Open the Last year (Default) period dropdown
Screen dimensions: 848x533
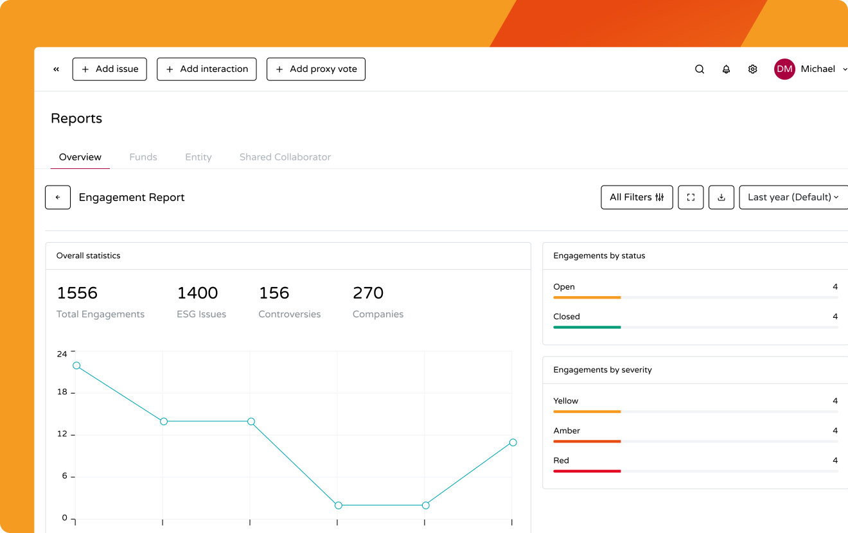[793, 197]
